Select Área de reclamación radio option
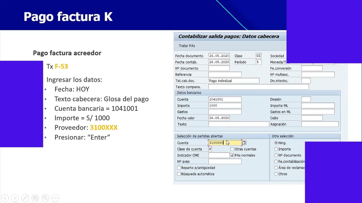Image resolution: width=362 pixels, height=203 pixels. click(276, 168)
